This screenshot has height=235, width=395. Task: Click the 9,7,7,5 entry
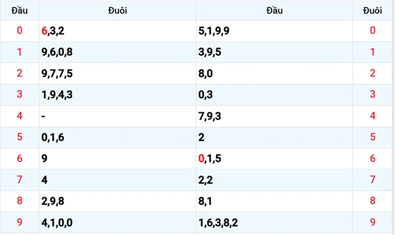tap(58, 73)
